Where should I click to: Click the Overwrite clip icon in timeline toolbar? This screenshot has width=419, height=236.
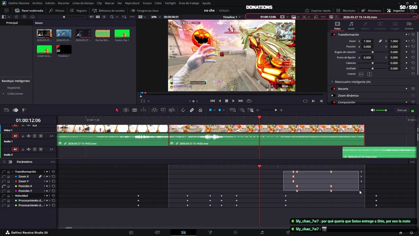(163, 110)
